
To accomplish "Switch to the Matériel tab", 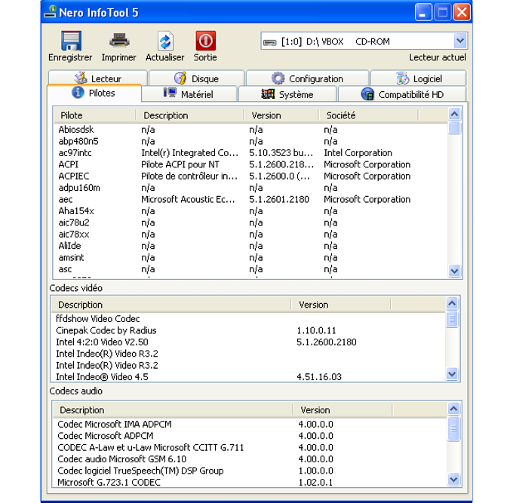I will tap(189, 94).
